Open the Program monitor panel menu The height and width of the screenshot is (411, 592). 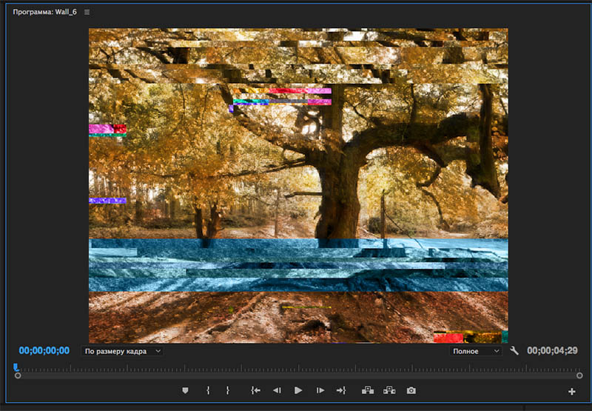87,12
